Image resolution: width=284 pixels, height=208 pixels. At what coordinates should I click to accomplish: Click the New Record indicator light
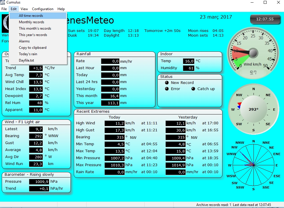click(x=167, y=83)
